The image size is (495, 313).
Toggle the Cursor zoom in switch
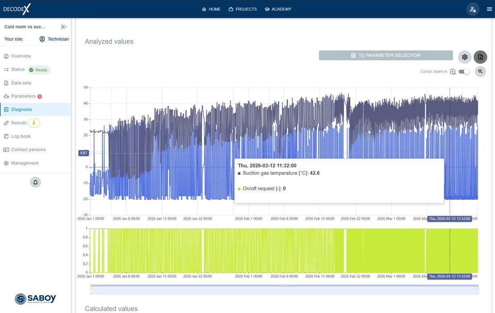(464, 71)
